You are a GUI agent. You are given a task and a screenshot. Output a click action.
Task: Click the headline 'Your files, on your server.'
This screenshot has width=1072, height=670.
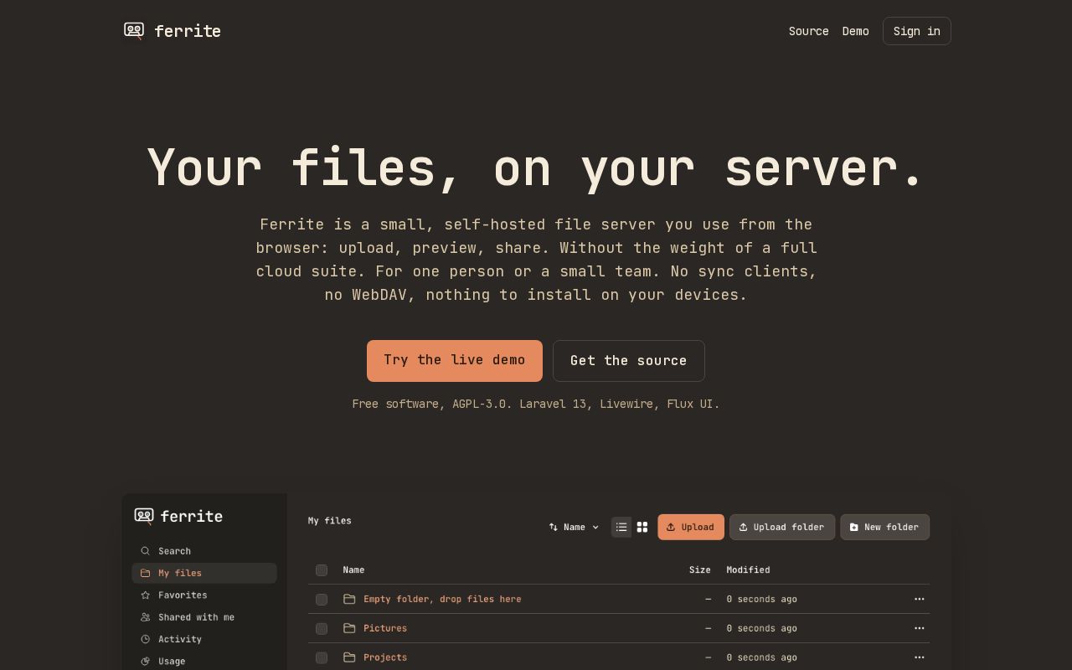pyautogui.click(x=536, y=167)
